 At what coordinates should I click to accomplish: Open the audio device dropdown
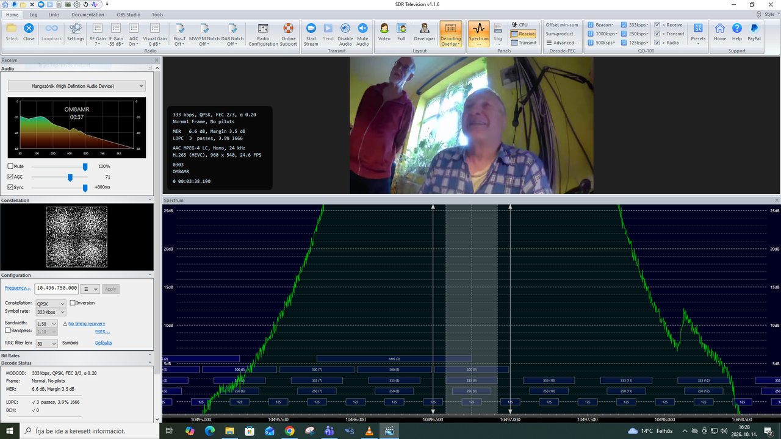coord(77,86)
